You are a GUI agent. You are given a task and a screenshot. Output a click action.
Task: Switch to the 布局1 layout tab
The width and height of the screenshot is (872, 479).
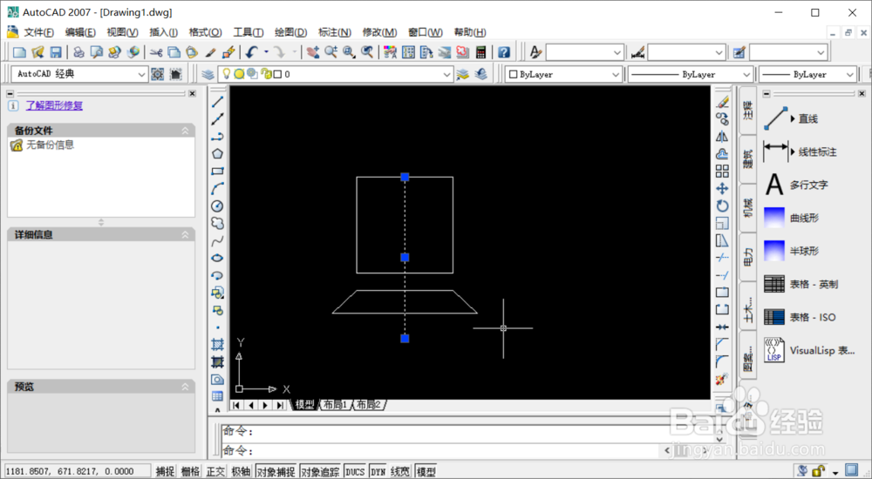336,405
